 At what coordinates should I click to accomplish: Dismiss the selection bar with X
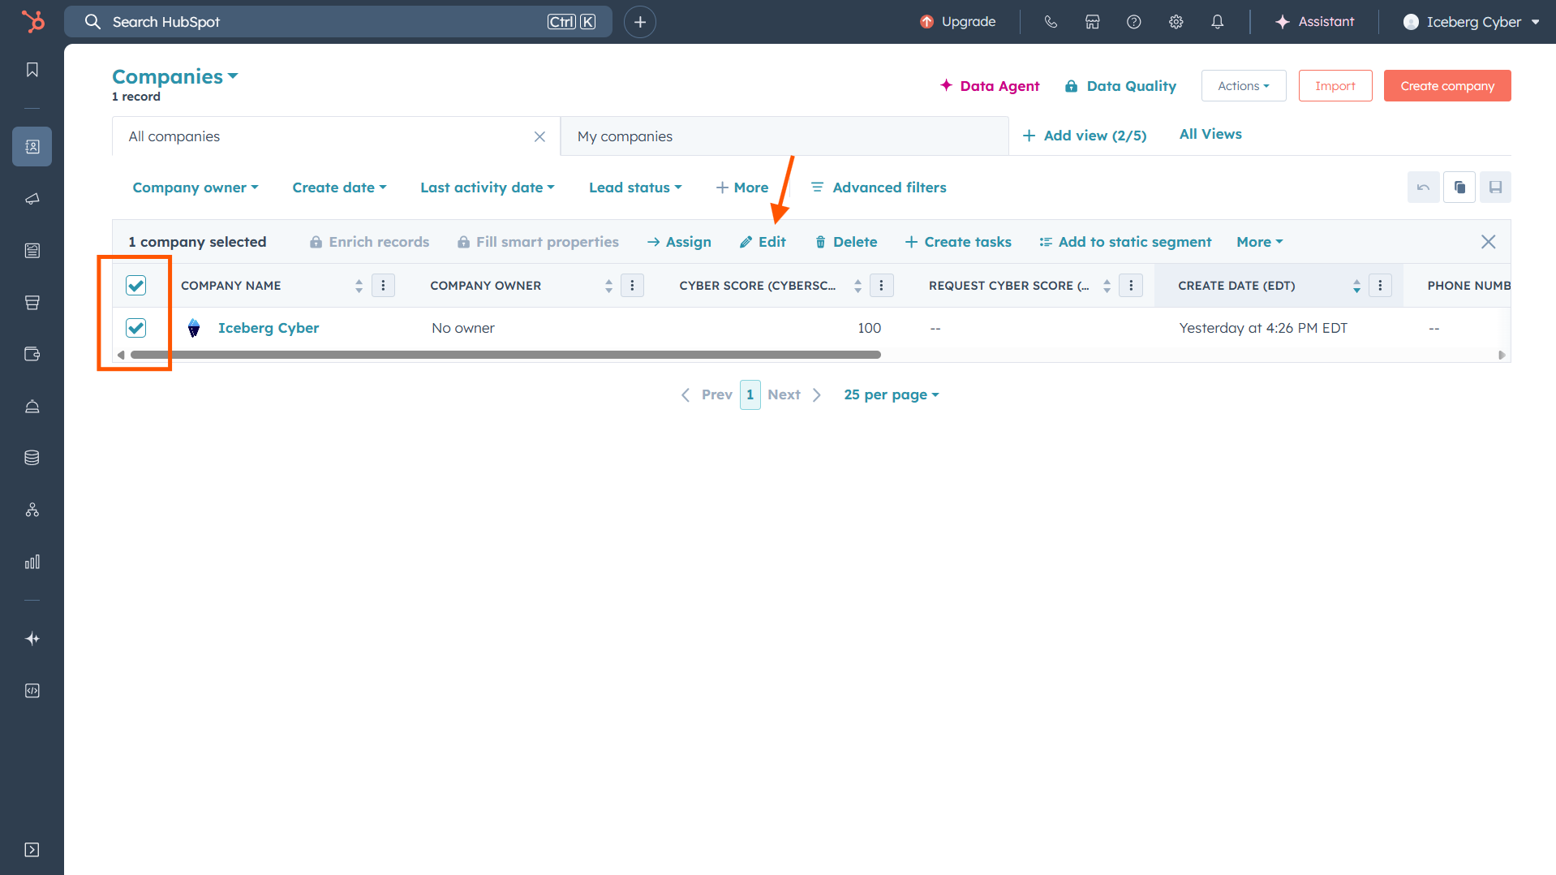(x=1489, y=242)
